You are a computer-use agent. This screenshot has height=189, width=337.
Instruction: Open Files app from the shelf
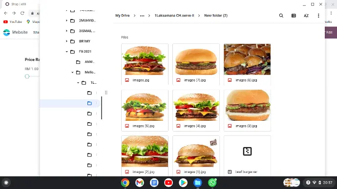(197, 183)
